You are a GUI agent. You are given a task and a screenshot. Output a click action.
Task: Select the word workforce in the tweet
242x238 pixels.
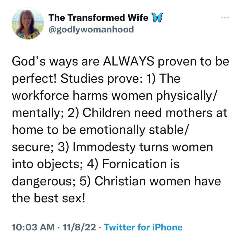point(40,95)
